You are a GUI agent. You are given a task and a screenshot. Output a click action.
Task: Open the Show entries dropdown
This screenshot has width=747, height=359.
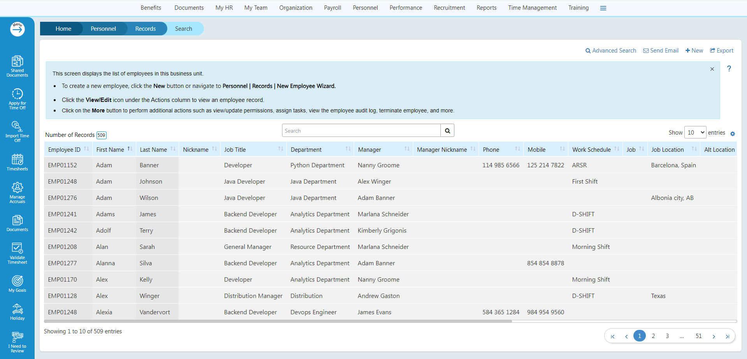pyautogui.click(x=695, y=132)
